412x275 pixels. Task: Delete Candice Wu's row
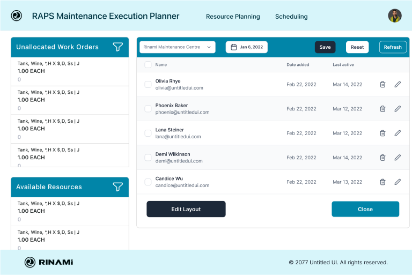(382, 182)
